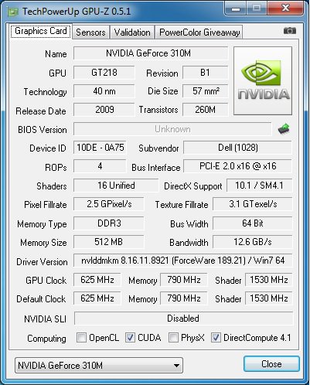Viewport: 310px width, 385px height.
Task: Click the Transistors field 260M
Action: pyautogui.click(x=206, y=110)
